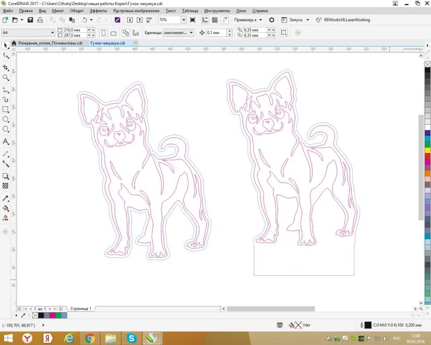Set portrait page orientation
Viewport: 431px width, 345px height.
pyautogui.click(x=103, y=33)
